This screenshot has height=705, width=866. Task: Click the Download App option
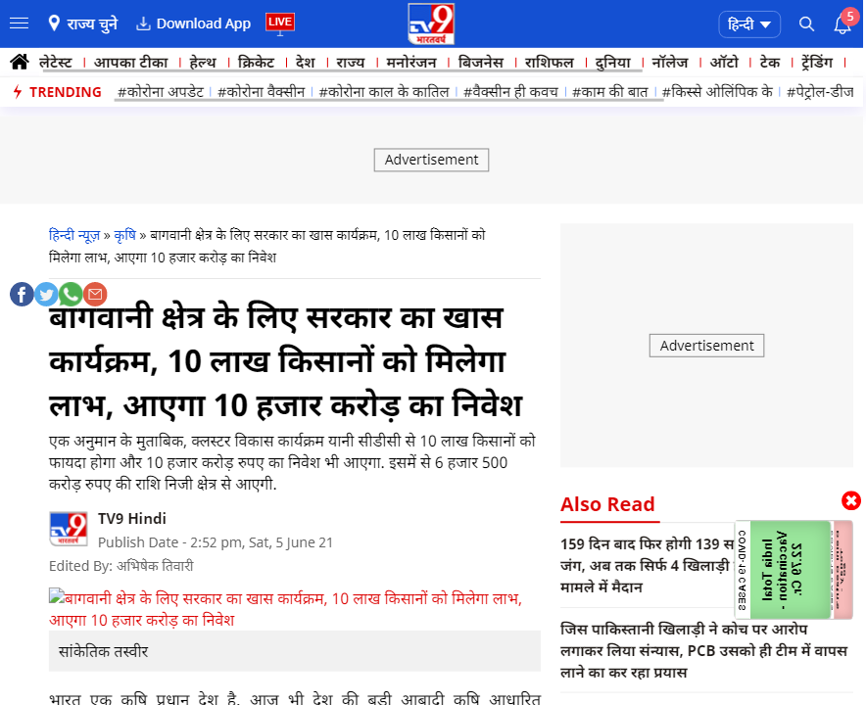tap(192, 23)
